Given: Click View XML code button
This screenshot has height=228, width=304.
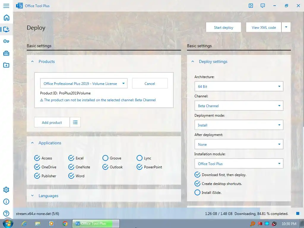Looking at the screenshot, I should pos(264,27).
